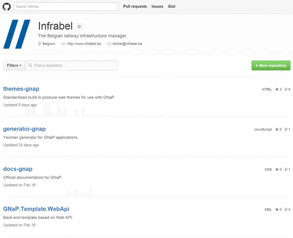Click HTML language label for themes-gnap
The width and height of the screenshot is (293, 238).
click(267, 89)
